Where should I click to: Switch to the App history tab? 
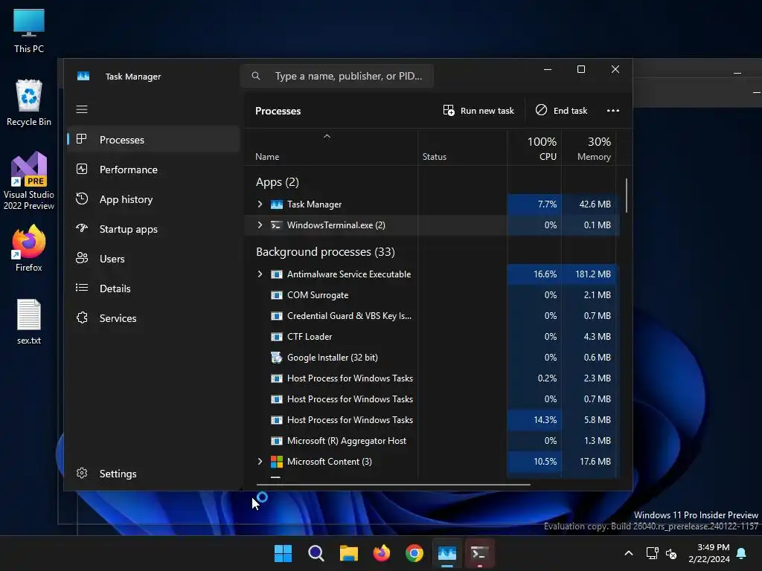tap(153, 199)
